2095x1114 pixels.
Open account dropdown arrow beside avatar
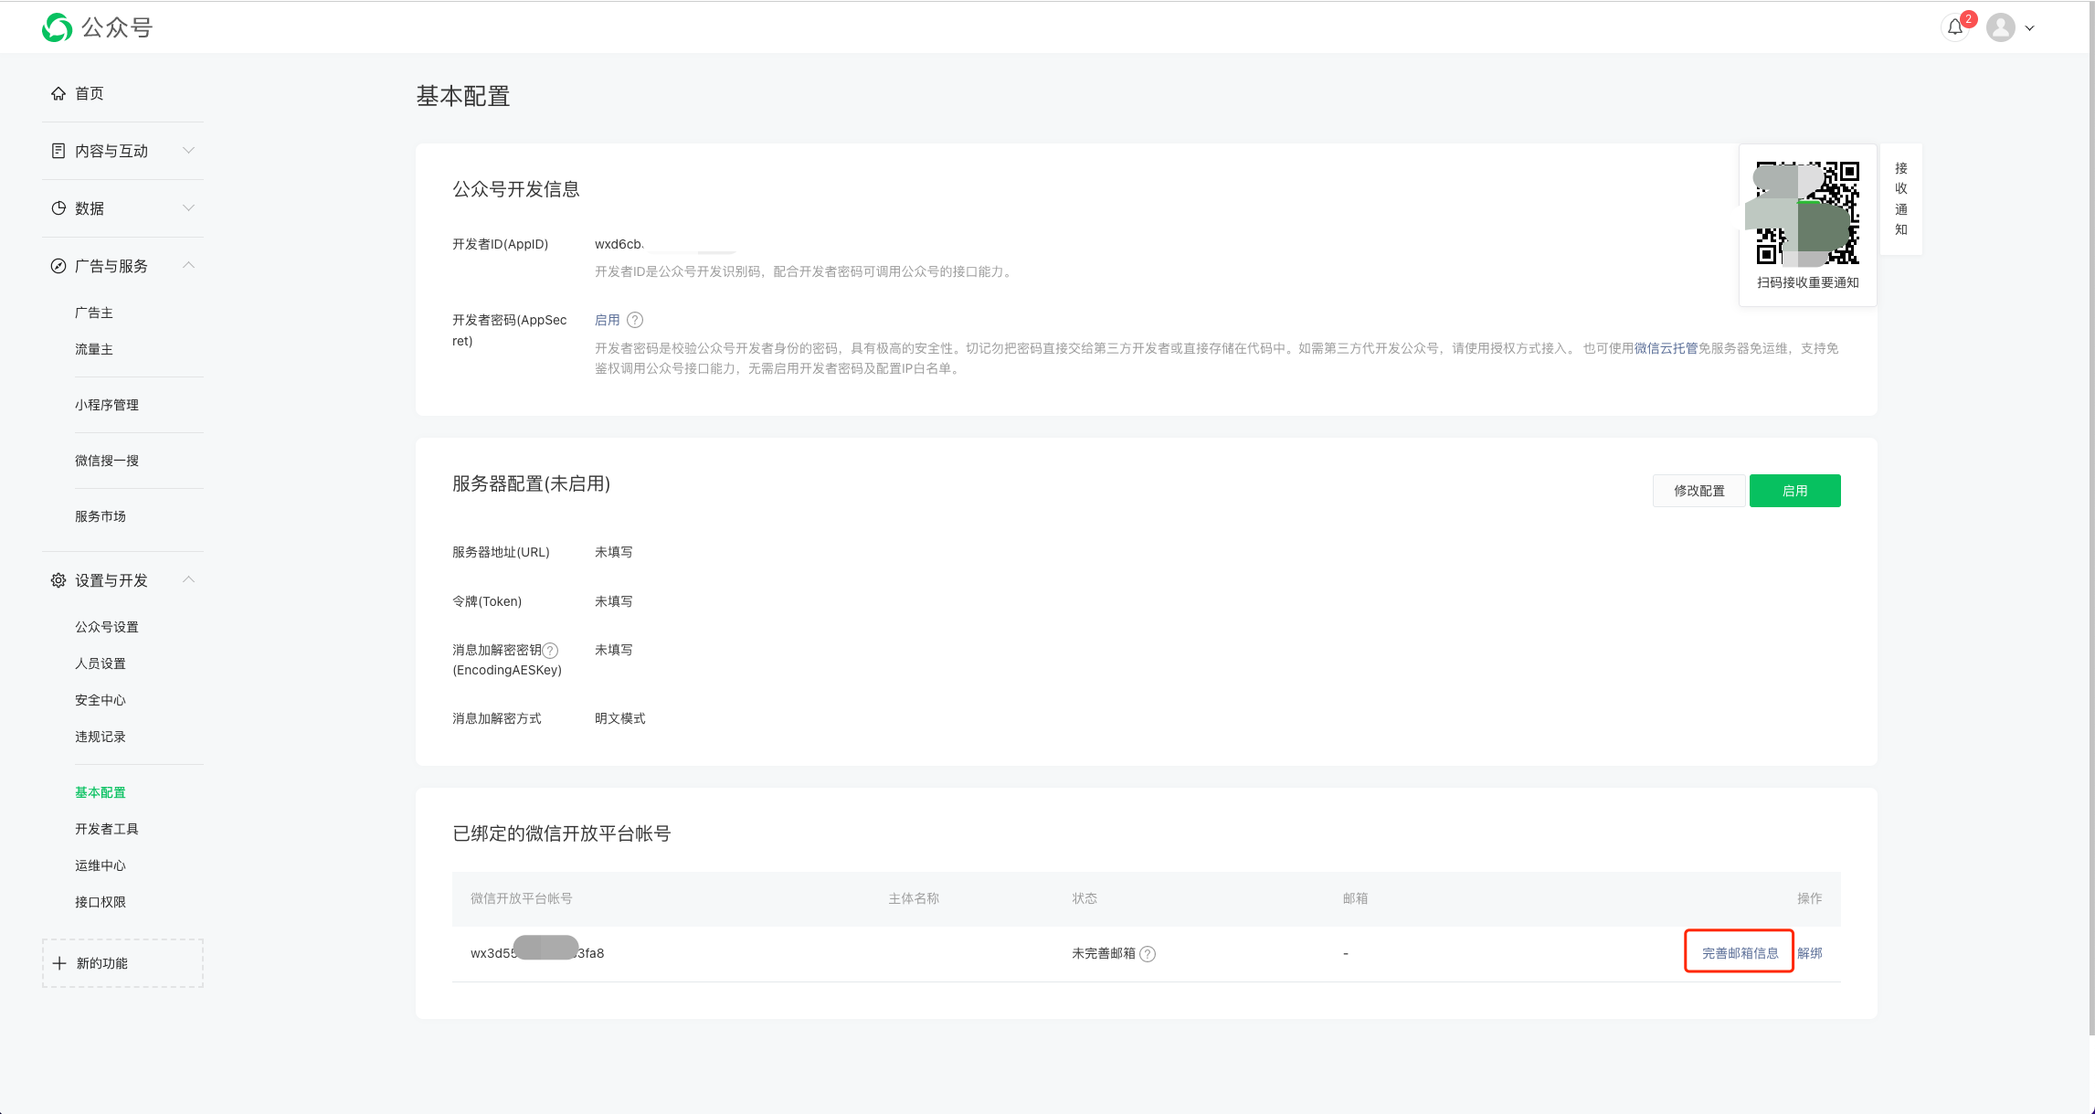pos(2030,28)
